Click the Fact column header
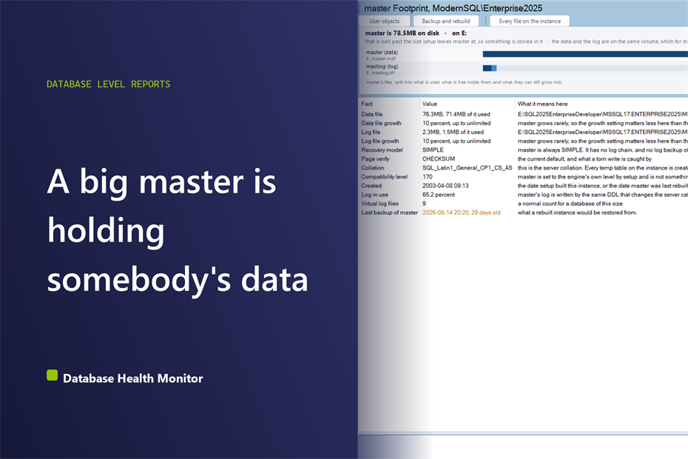 pos(367,104)
